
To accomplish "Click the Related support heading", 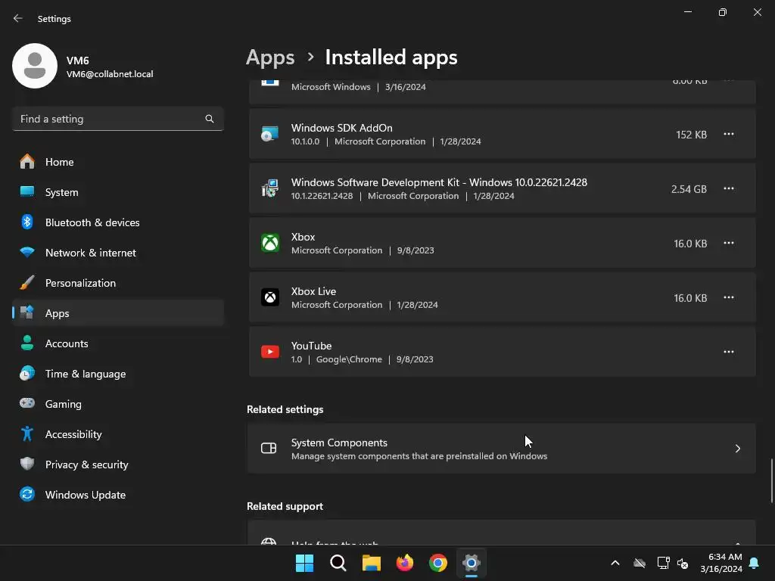I will click(x=285, y=506).
